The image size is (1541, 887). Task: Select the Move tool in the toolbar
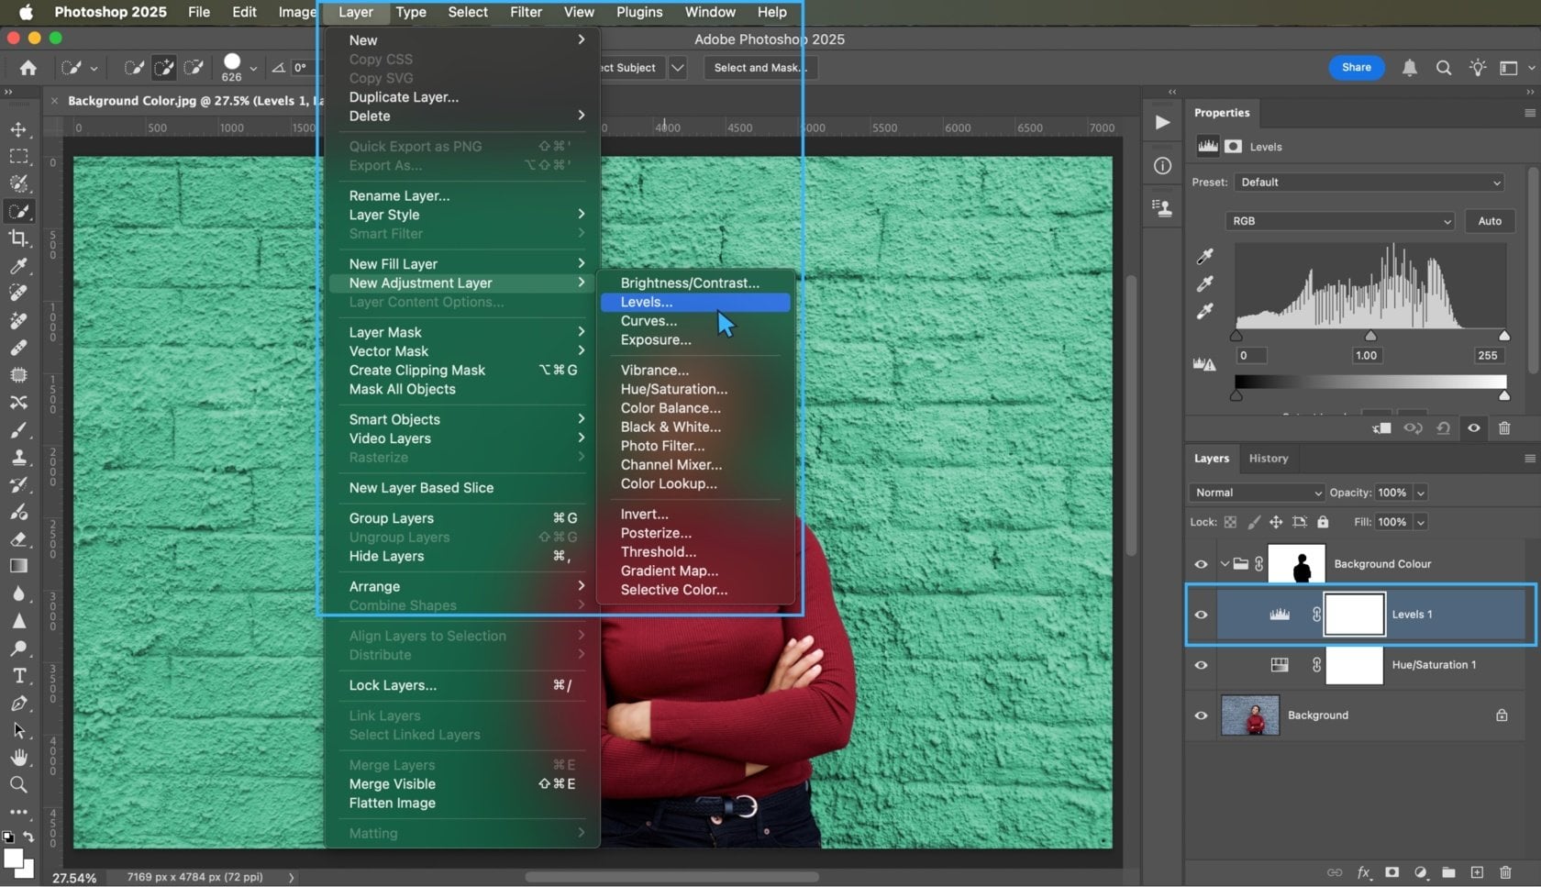(x=19, y=129)
